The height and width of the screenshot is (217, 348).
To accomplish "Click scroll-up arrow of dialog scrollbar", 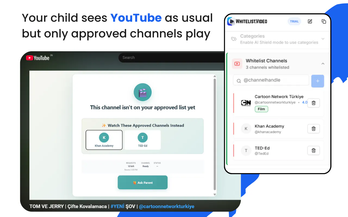I will (215, 76).
